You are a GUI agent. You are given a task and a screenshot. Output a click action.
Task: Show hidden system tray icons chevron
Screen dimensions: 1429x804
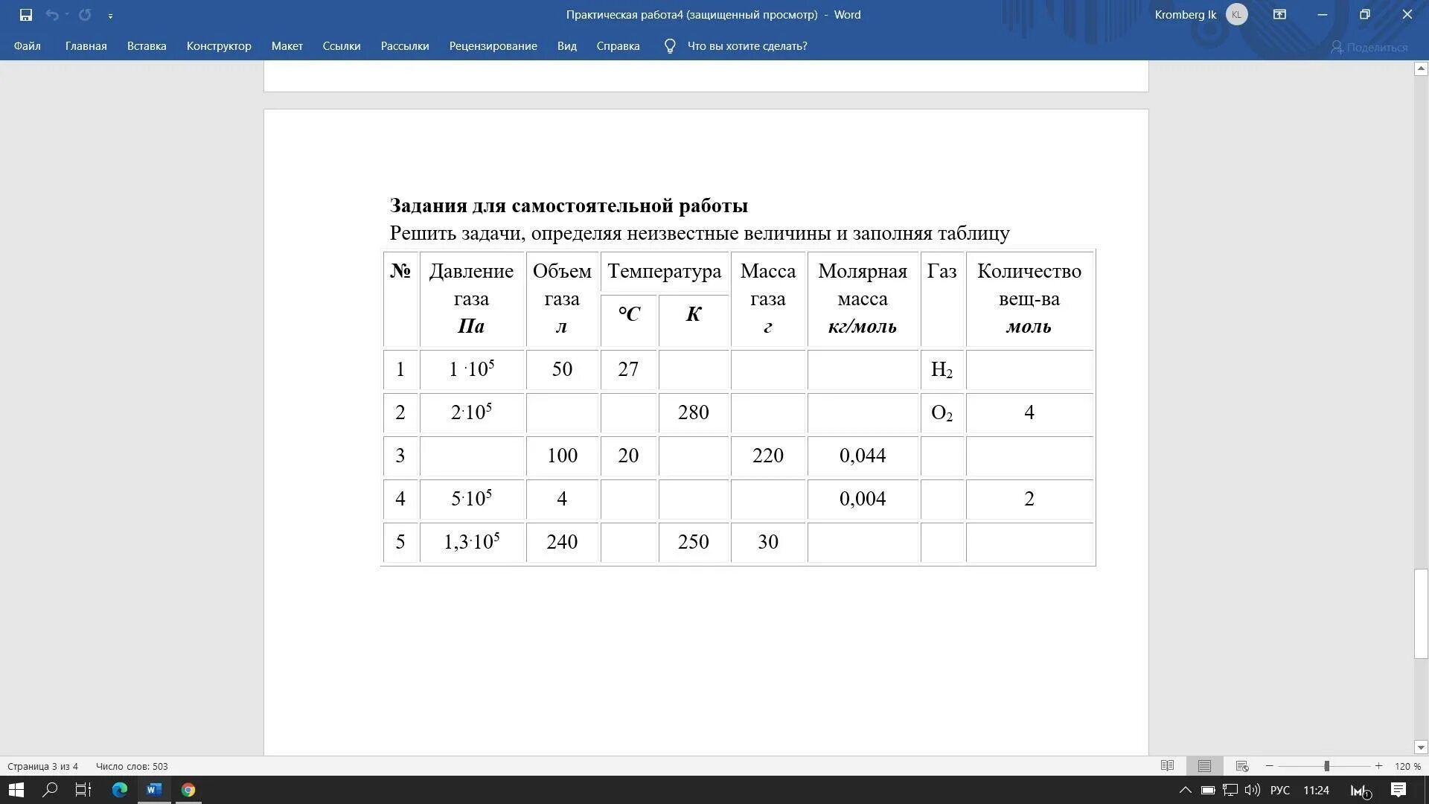click(x=1185, y=790)
